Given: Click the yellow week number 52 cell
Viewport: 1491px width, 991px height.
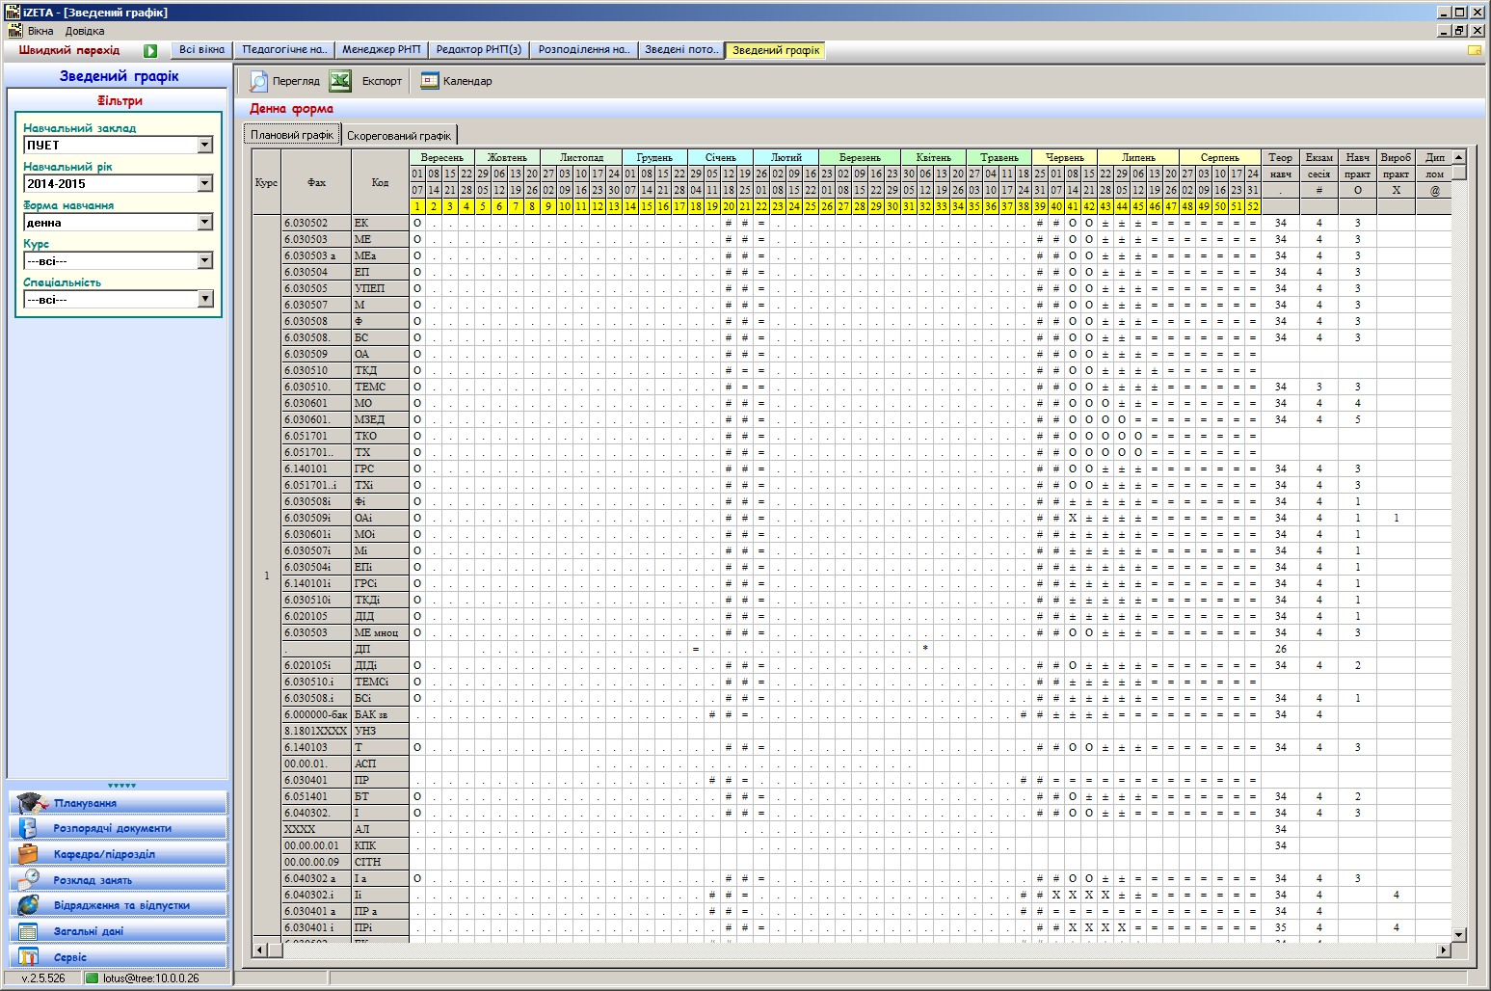Looking at the screenshot, I should (1252, 206).
